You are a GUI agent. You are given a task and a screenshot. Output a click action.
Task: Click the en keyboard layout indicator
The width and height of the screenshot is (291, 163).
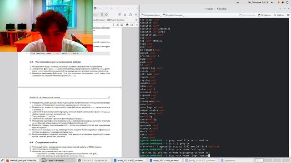(x=238, y=2)
